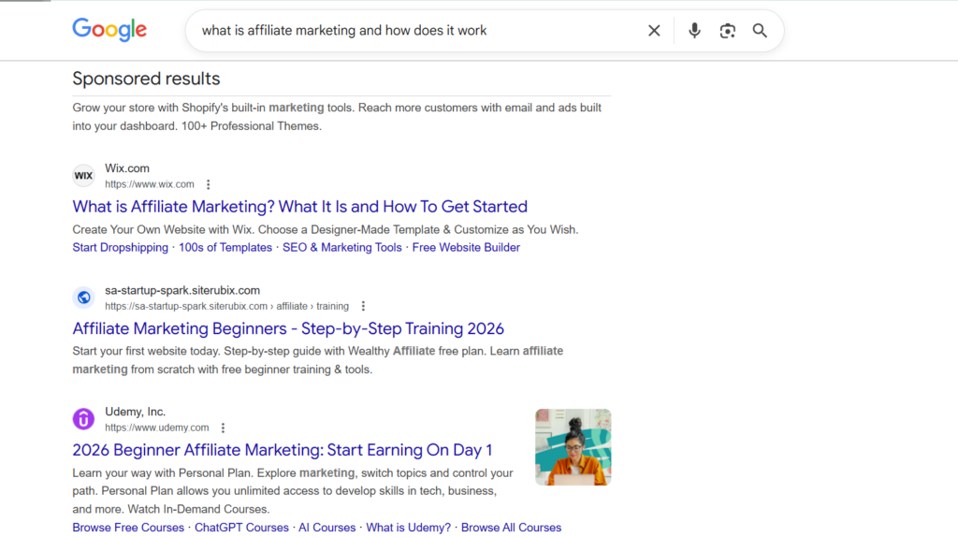Open SEO & Marketing Tools sitelink
The width and height of the screenshot is (958, 537).
[x=341, y=247]
